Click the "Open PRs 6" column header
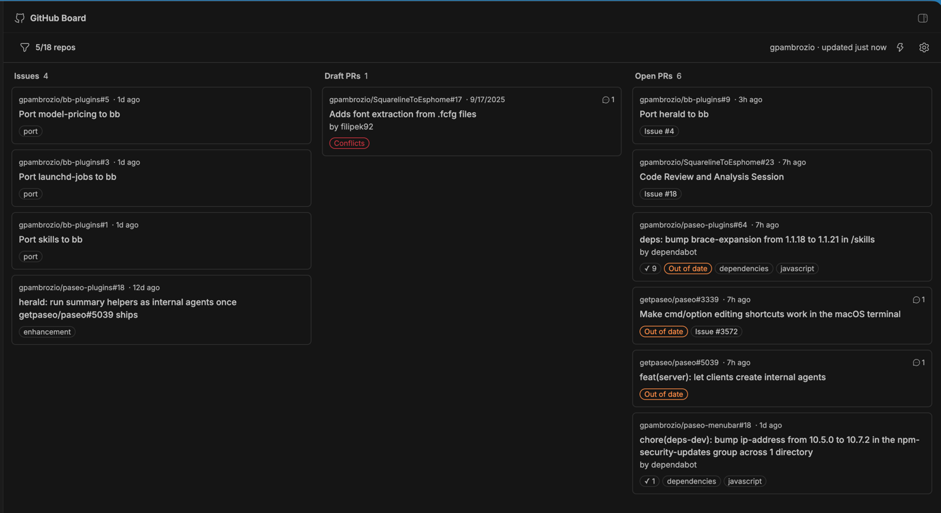The width and height of the screenshot is (941, 513). coord(658,76)
